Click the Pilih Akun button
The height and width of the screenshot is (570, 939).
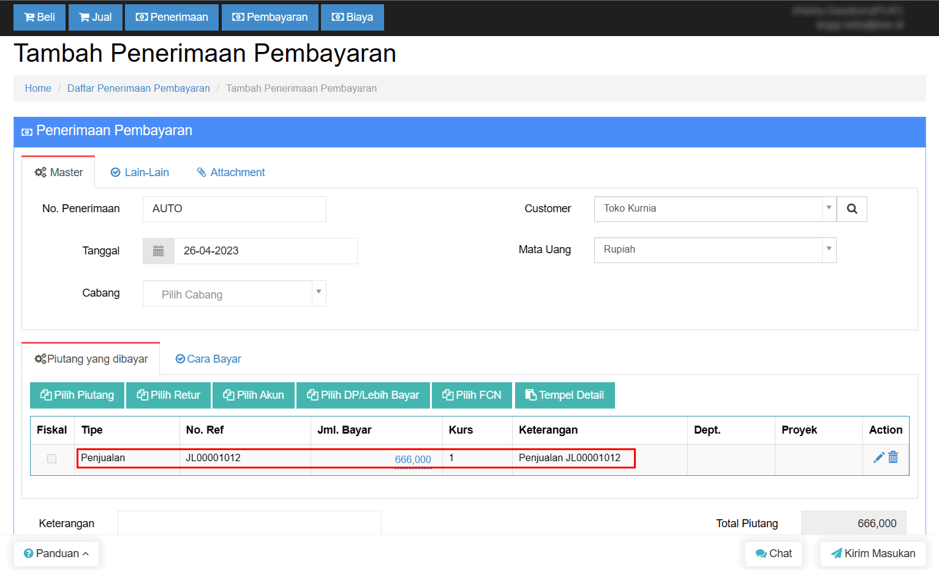click(x=254, y=395)
